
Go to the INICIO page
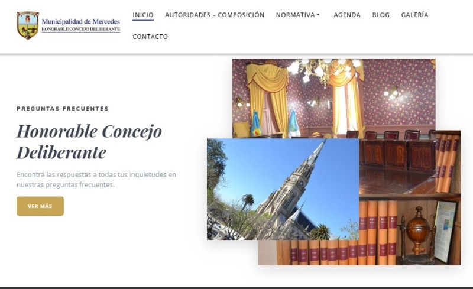click(143, 15)
